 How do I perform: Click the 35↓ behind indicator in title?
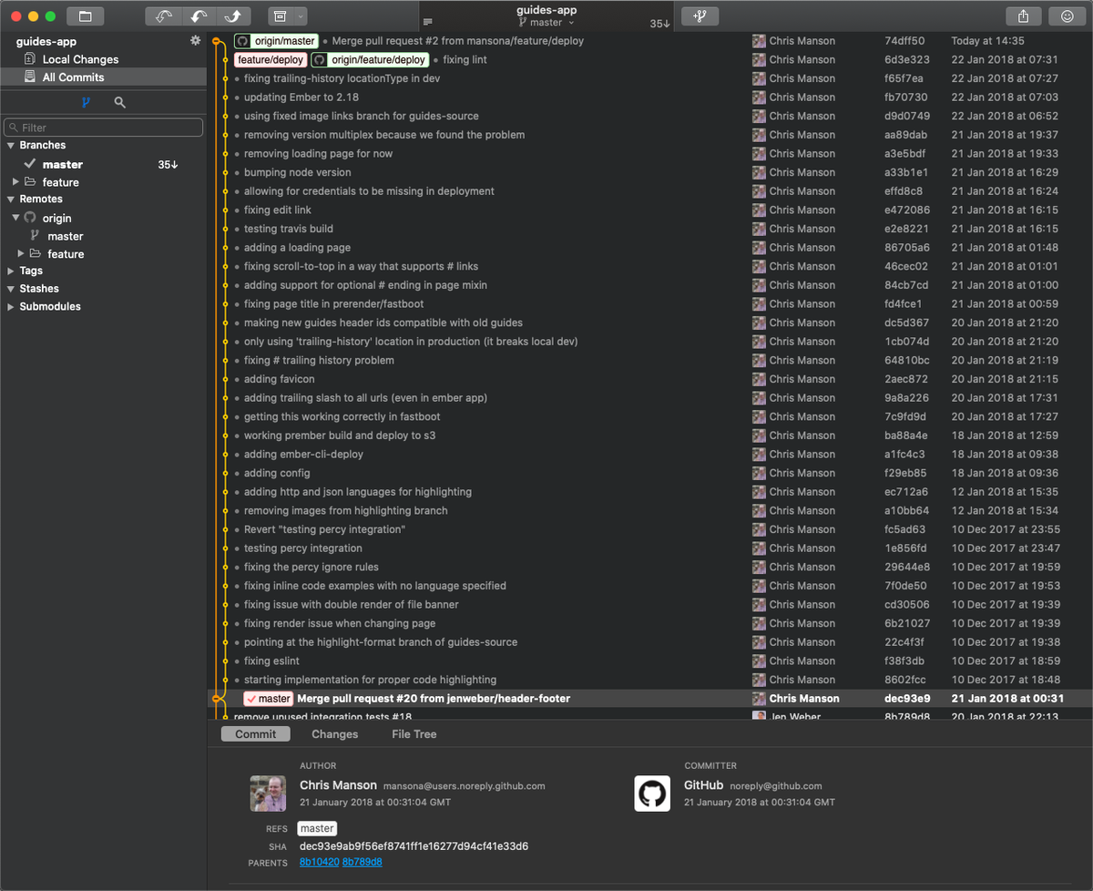click(x=660, y=24)
